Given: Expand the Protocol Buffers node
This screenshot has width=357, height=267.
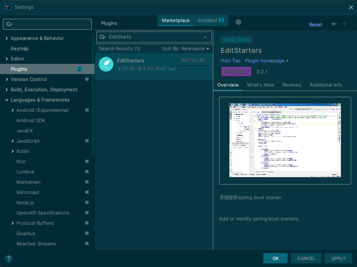Looking at the screenshot, I should pyautogui.click(x=12, y=223).
